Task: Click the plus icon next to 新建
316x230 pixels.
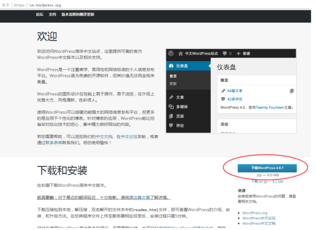Action: click(x=238, y=53)
